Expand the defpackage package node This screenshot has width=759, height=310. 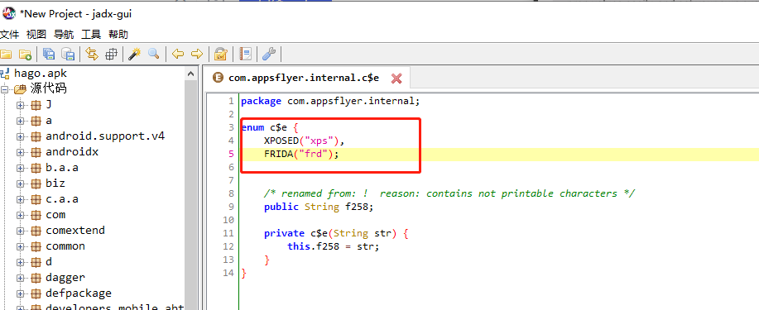point(20,293)
